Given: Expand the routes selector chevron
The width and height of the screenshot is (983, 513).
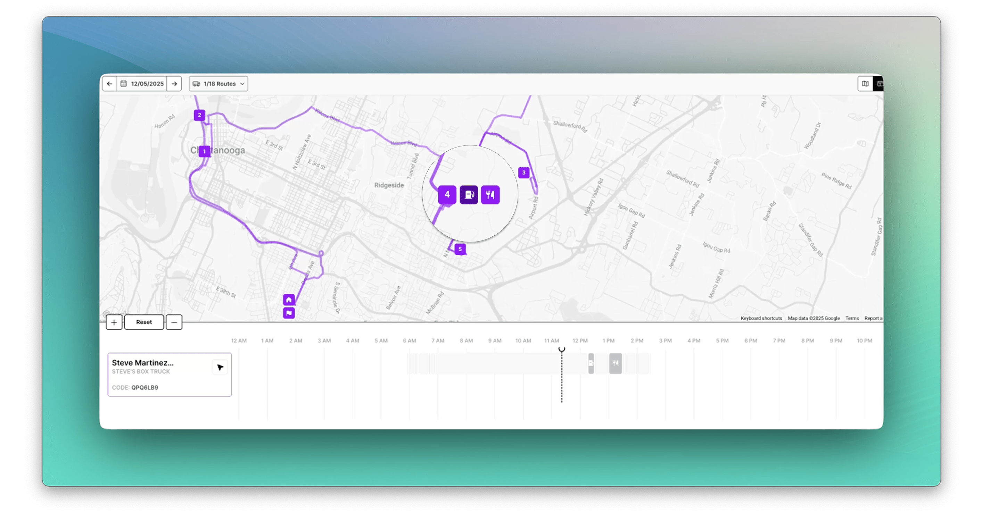Looking at the screenshot, I should pyautogui.click(x=242, y=84).
